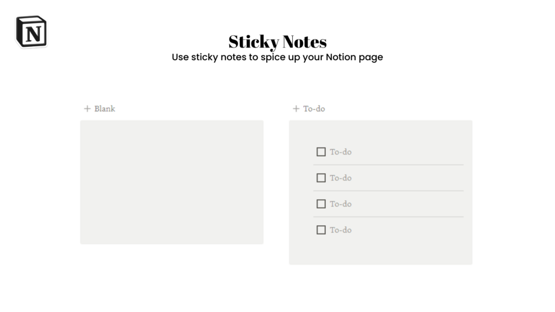The width and height of the screenshot is (555, 312).
Task: Click the Notion logo icon
Action: pyautogui.click(x=31, y=31)
